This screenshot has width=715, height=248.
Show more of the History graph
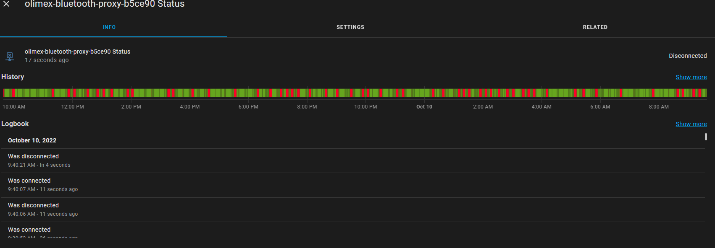(691, 77)
